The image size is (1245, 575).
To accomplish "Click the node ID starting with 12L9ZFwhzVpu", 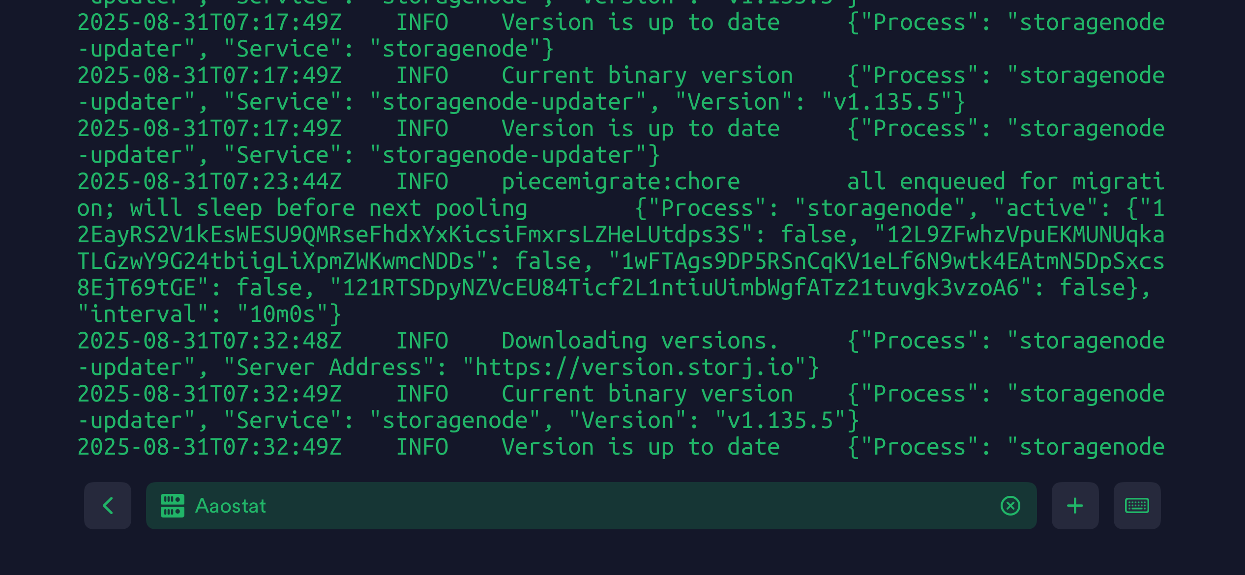I will tap(1026, 235).
